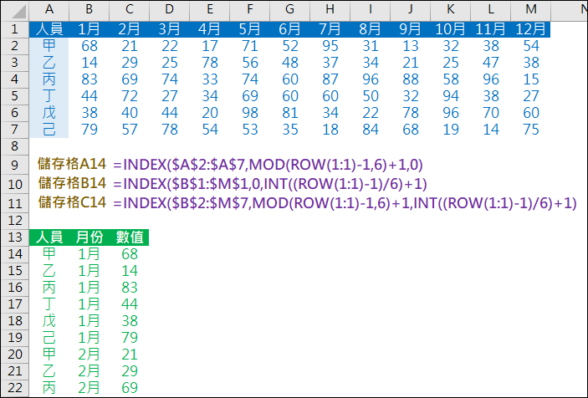
Task: Select cell A4 containing 丙
Action: tap(49, 79)
